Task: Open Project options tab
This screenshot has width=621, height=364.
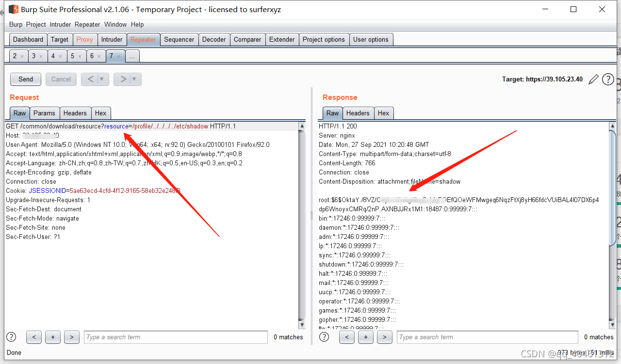Action: 324,40
